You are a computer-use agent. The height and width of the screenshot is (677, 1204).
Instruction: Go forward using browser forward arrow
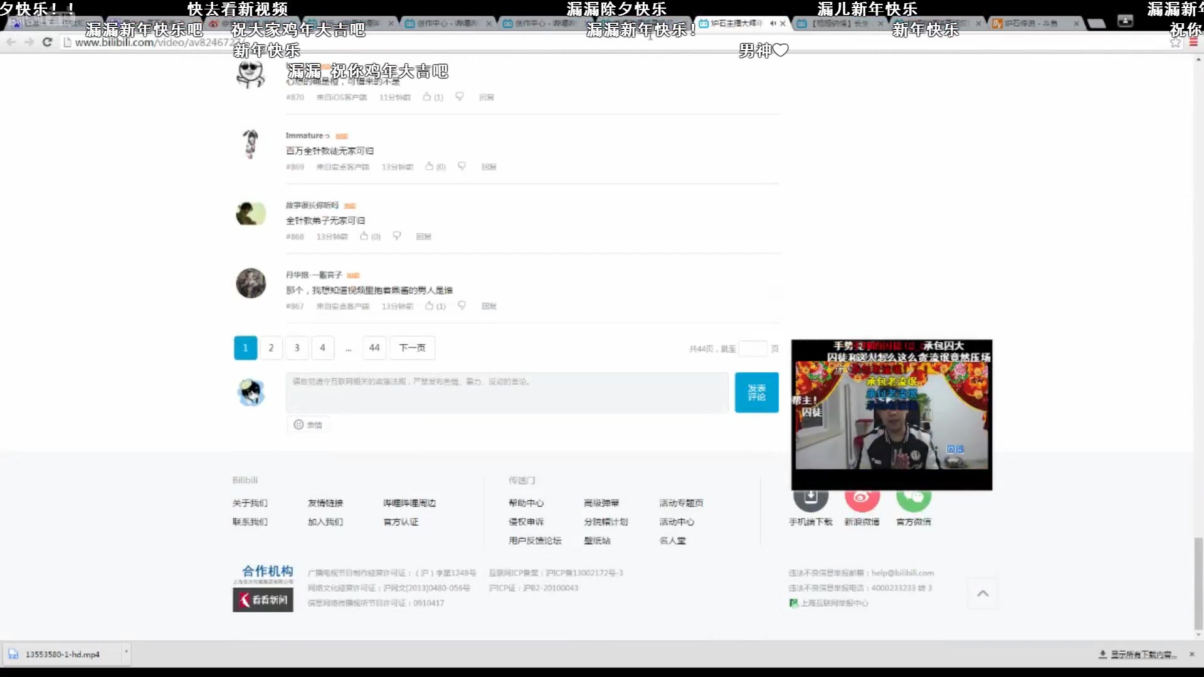(29, 42)
